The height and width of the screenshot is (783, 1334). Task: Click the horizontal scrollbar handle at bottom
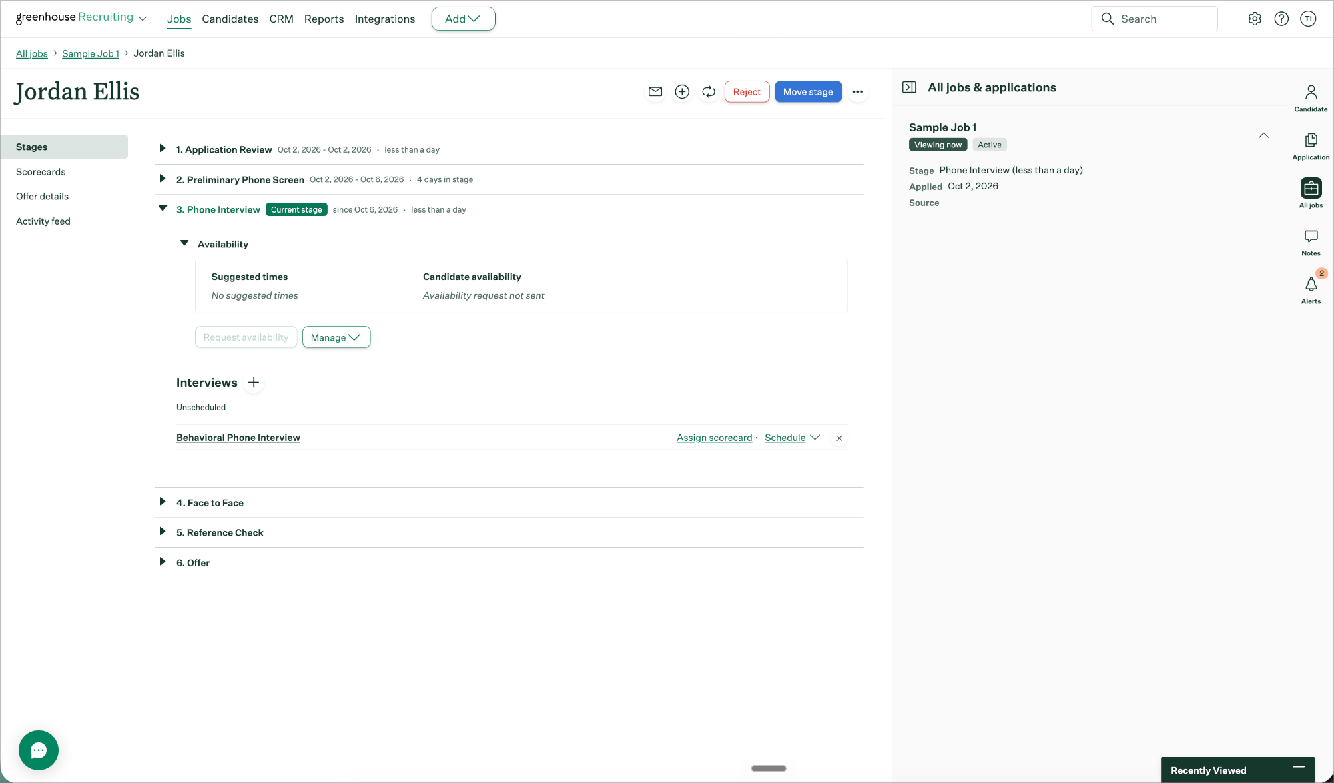[x=769, y=768]
